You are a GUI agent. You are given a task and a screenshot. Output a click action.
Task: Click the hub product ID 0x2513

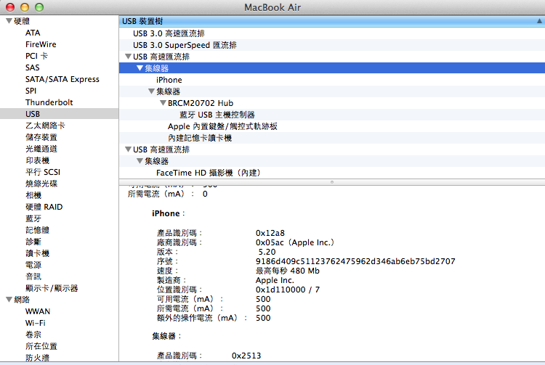tap(246, 356)
